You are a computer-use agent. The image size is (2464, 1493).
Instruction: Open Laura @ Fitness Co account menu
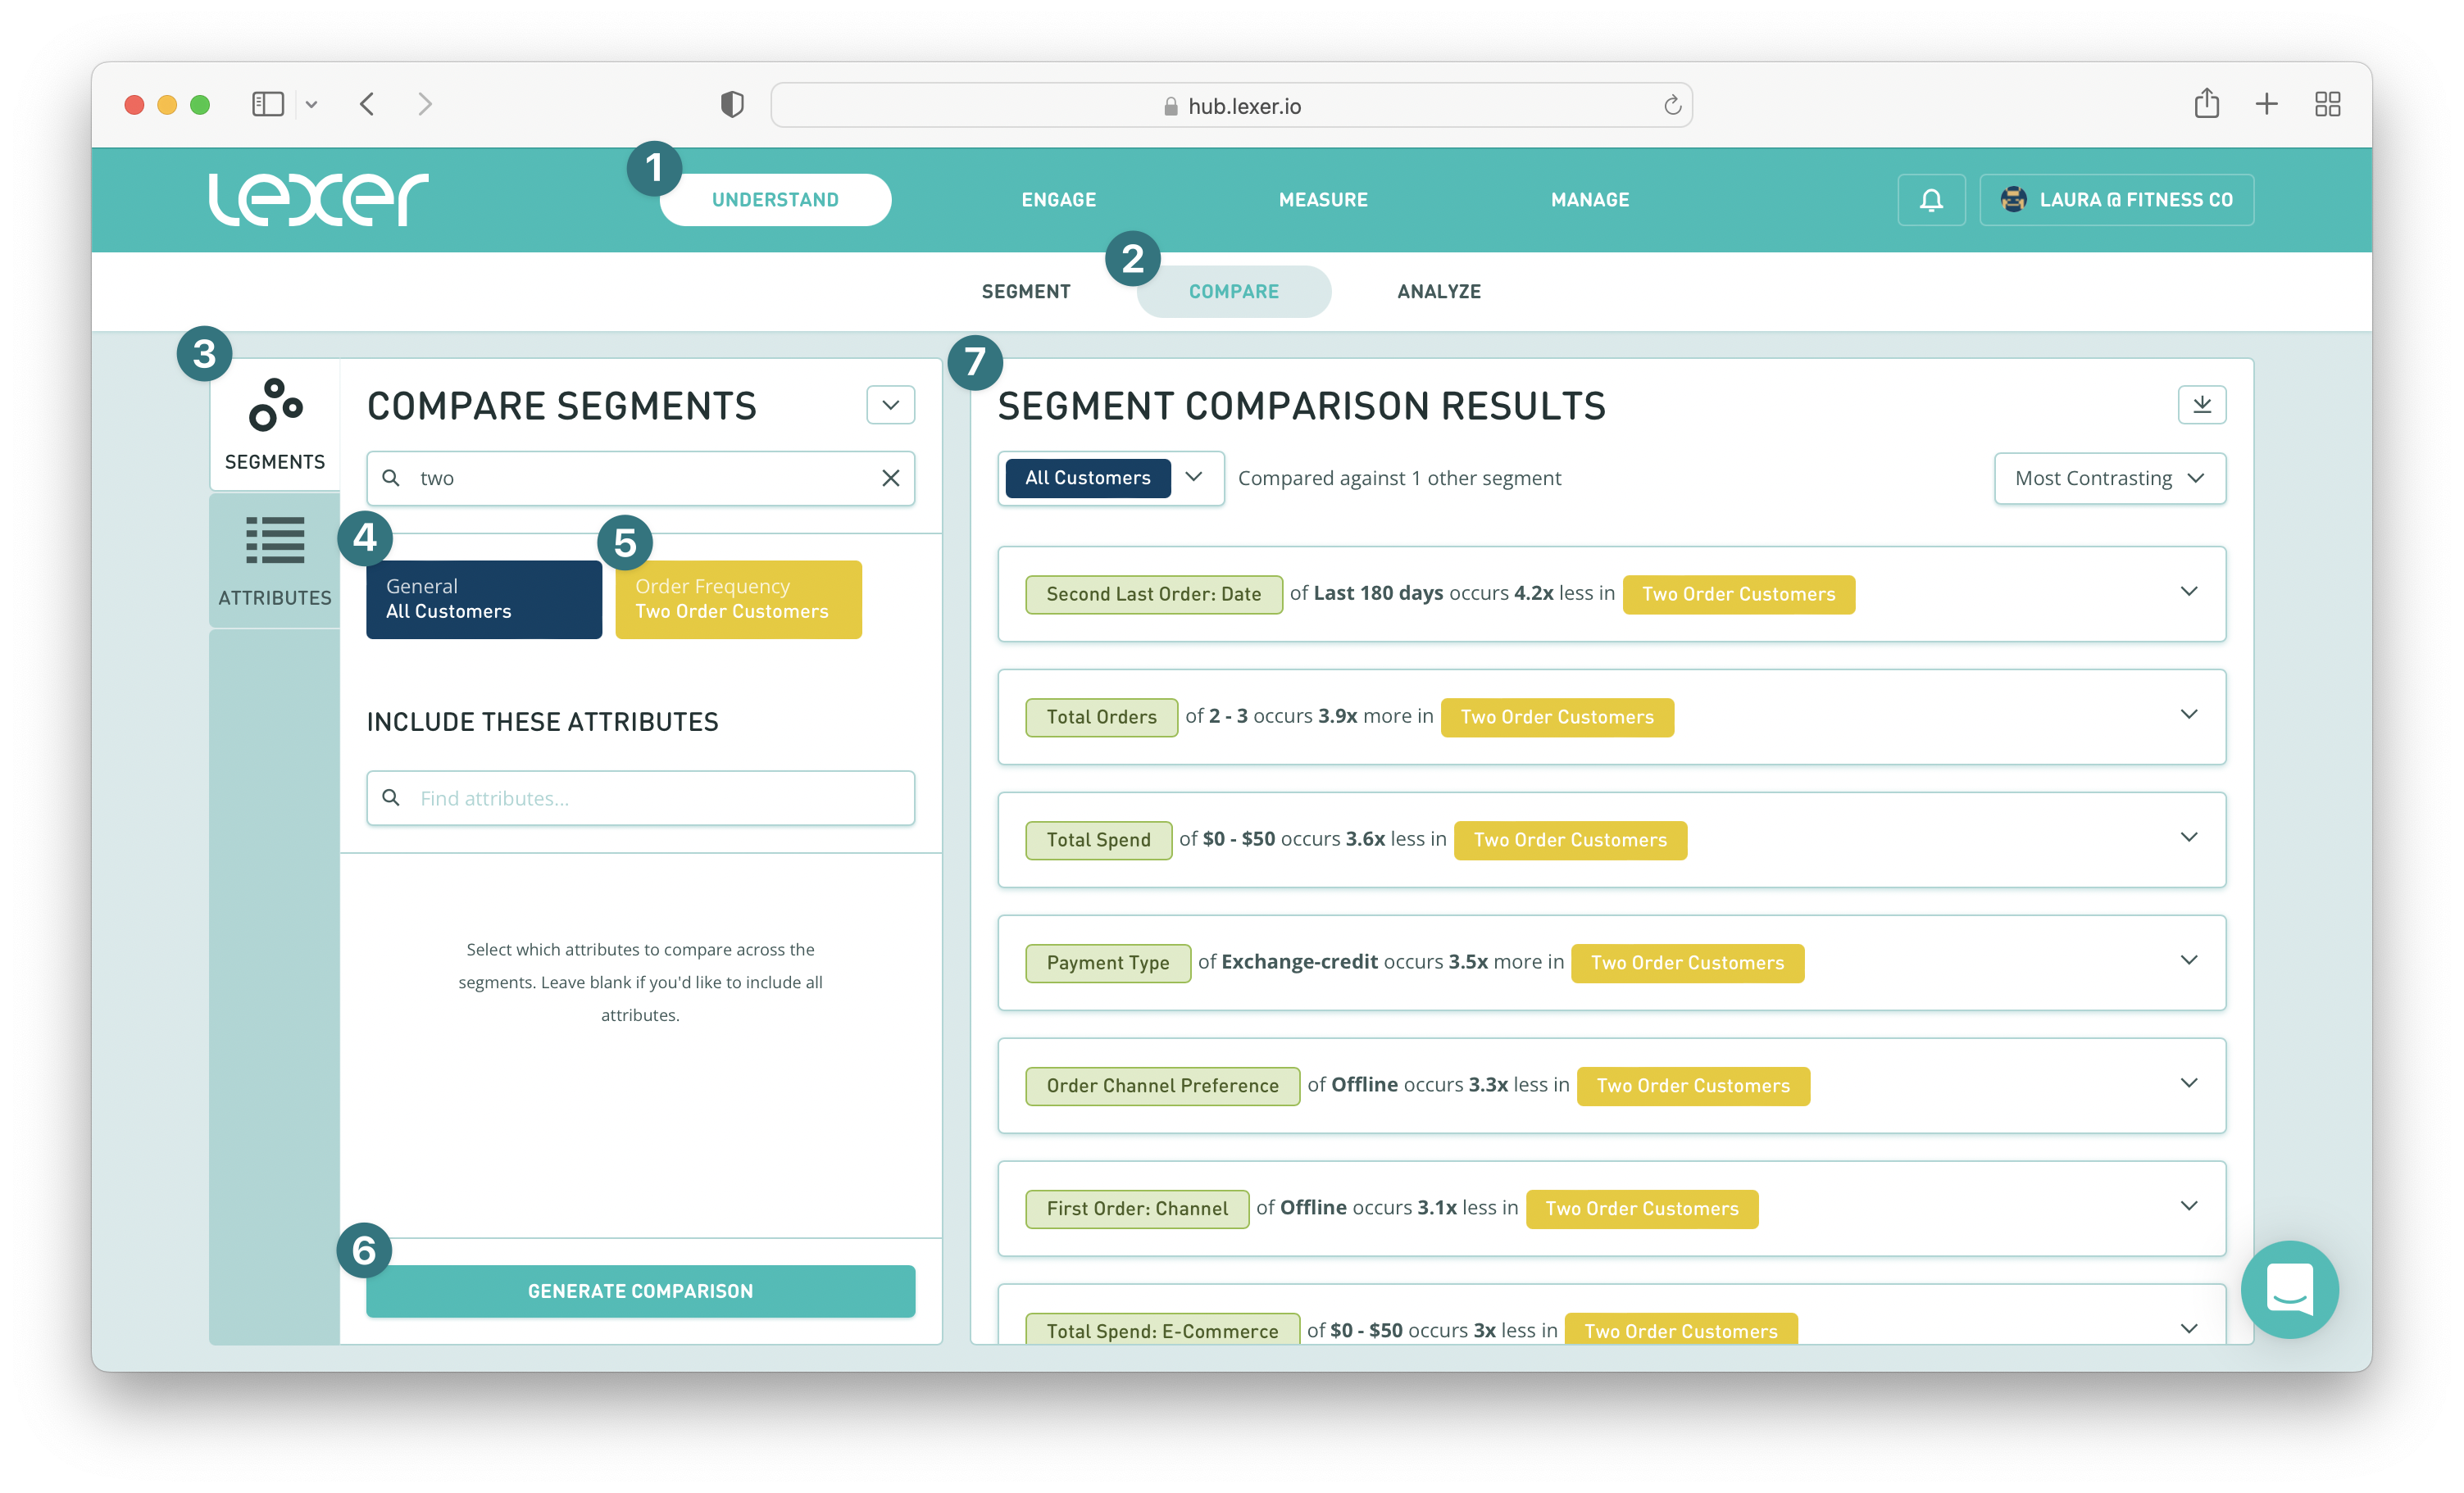click(x=2116, y=200)
